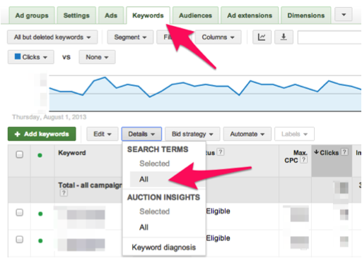The image size is (362, 258).
Task: Click the clicks line chart
Action: click(205, 93)
